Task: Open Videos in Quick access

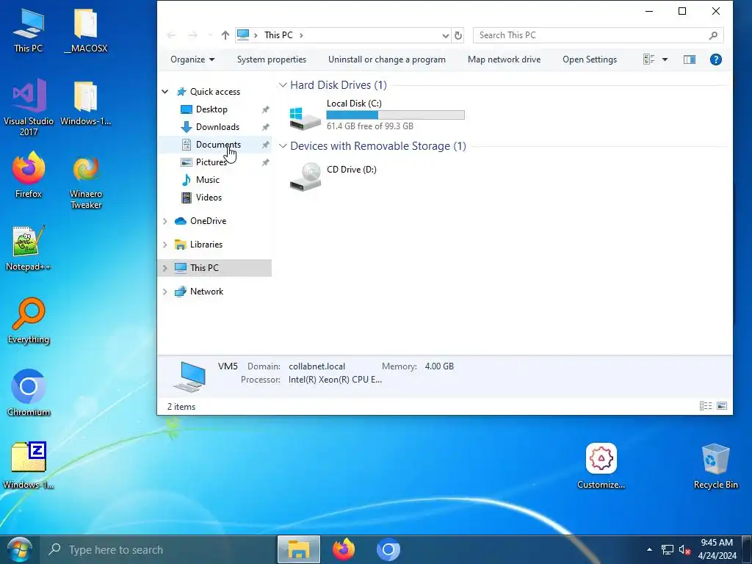Action: point(209,198)
